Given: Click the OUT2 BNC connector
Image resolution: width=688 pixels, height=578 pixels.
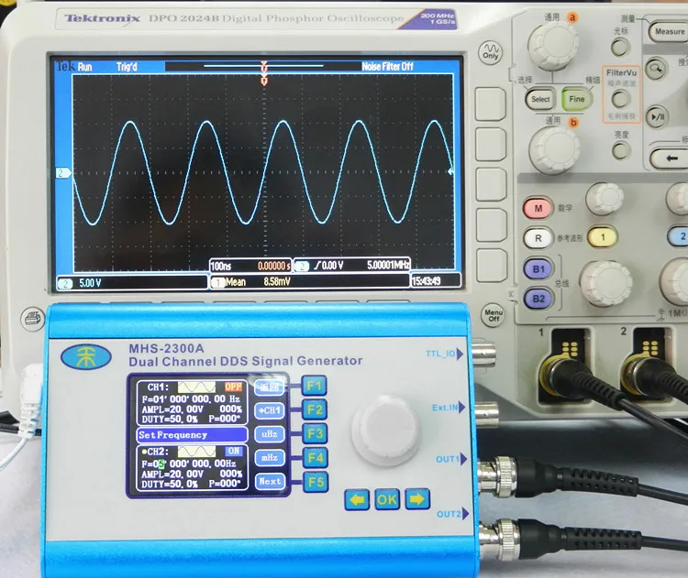Looking at the screenshot, I should (500, 540).
